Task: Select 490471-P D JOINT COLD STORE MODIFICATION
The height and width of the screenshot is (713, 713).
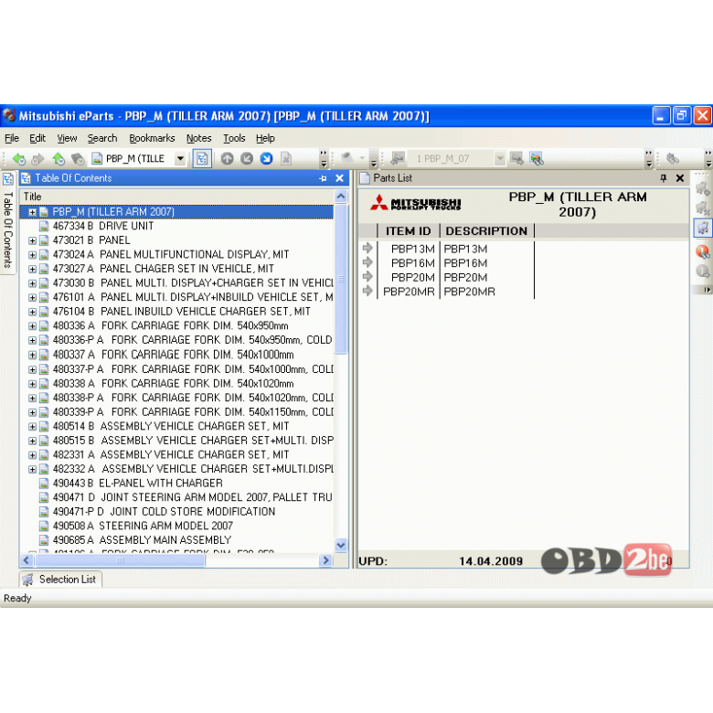Action: [164, 512]
